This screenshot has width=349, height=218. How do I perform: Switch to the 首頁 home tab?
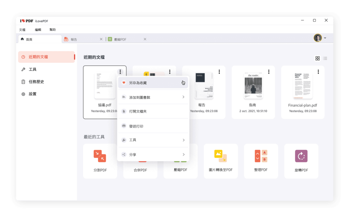point(40,39)
